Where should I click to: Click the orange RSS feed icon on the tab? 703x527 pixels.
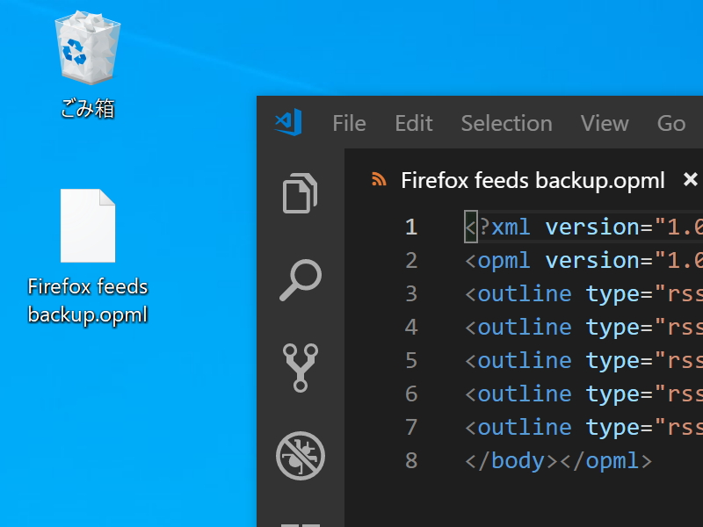click(x=379, y=179)
